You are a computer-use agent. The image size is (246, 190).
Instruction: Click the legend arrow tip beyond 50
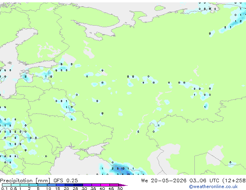click(x=123, y=185)
